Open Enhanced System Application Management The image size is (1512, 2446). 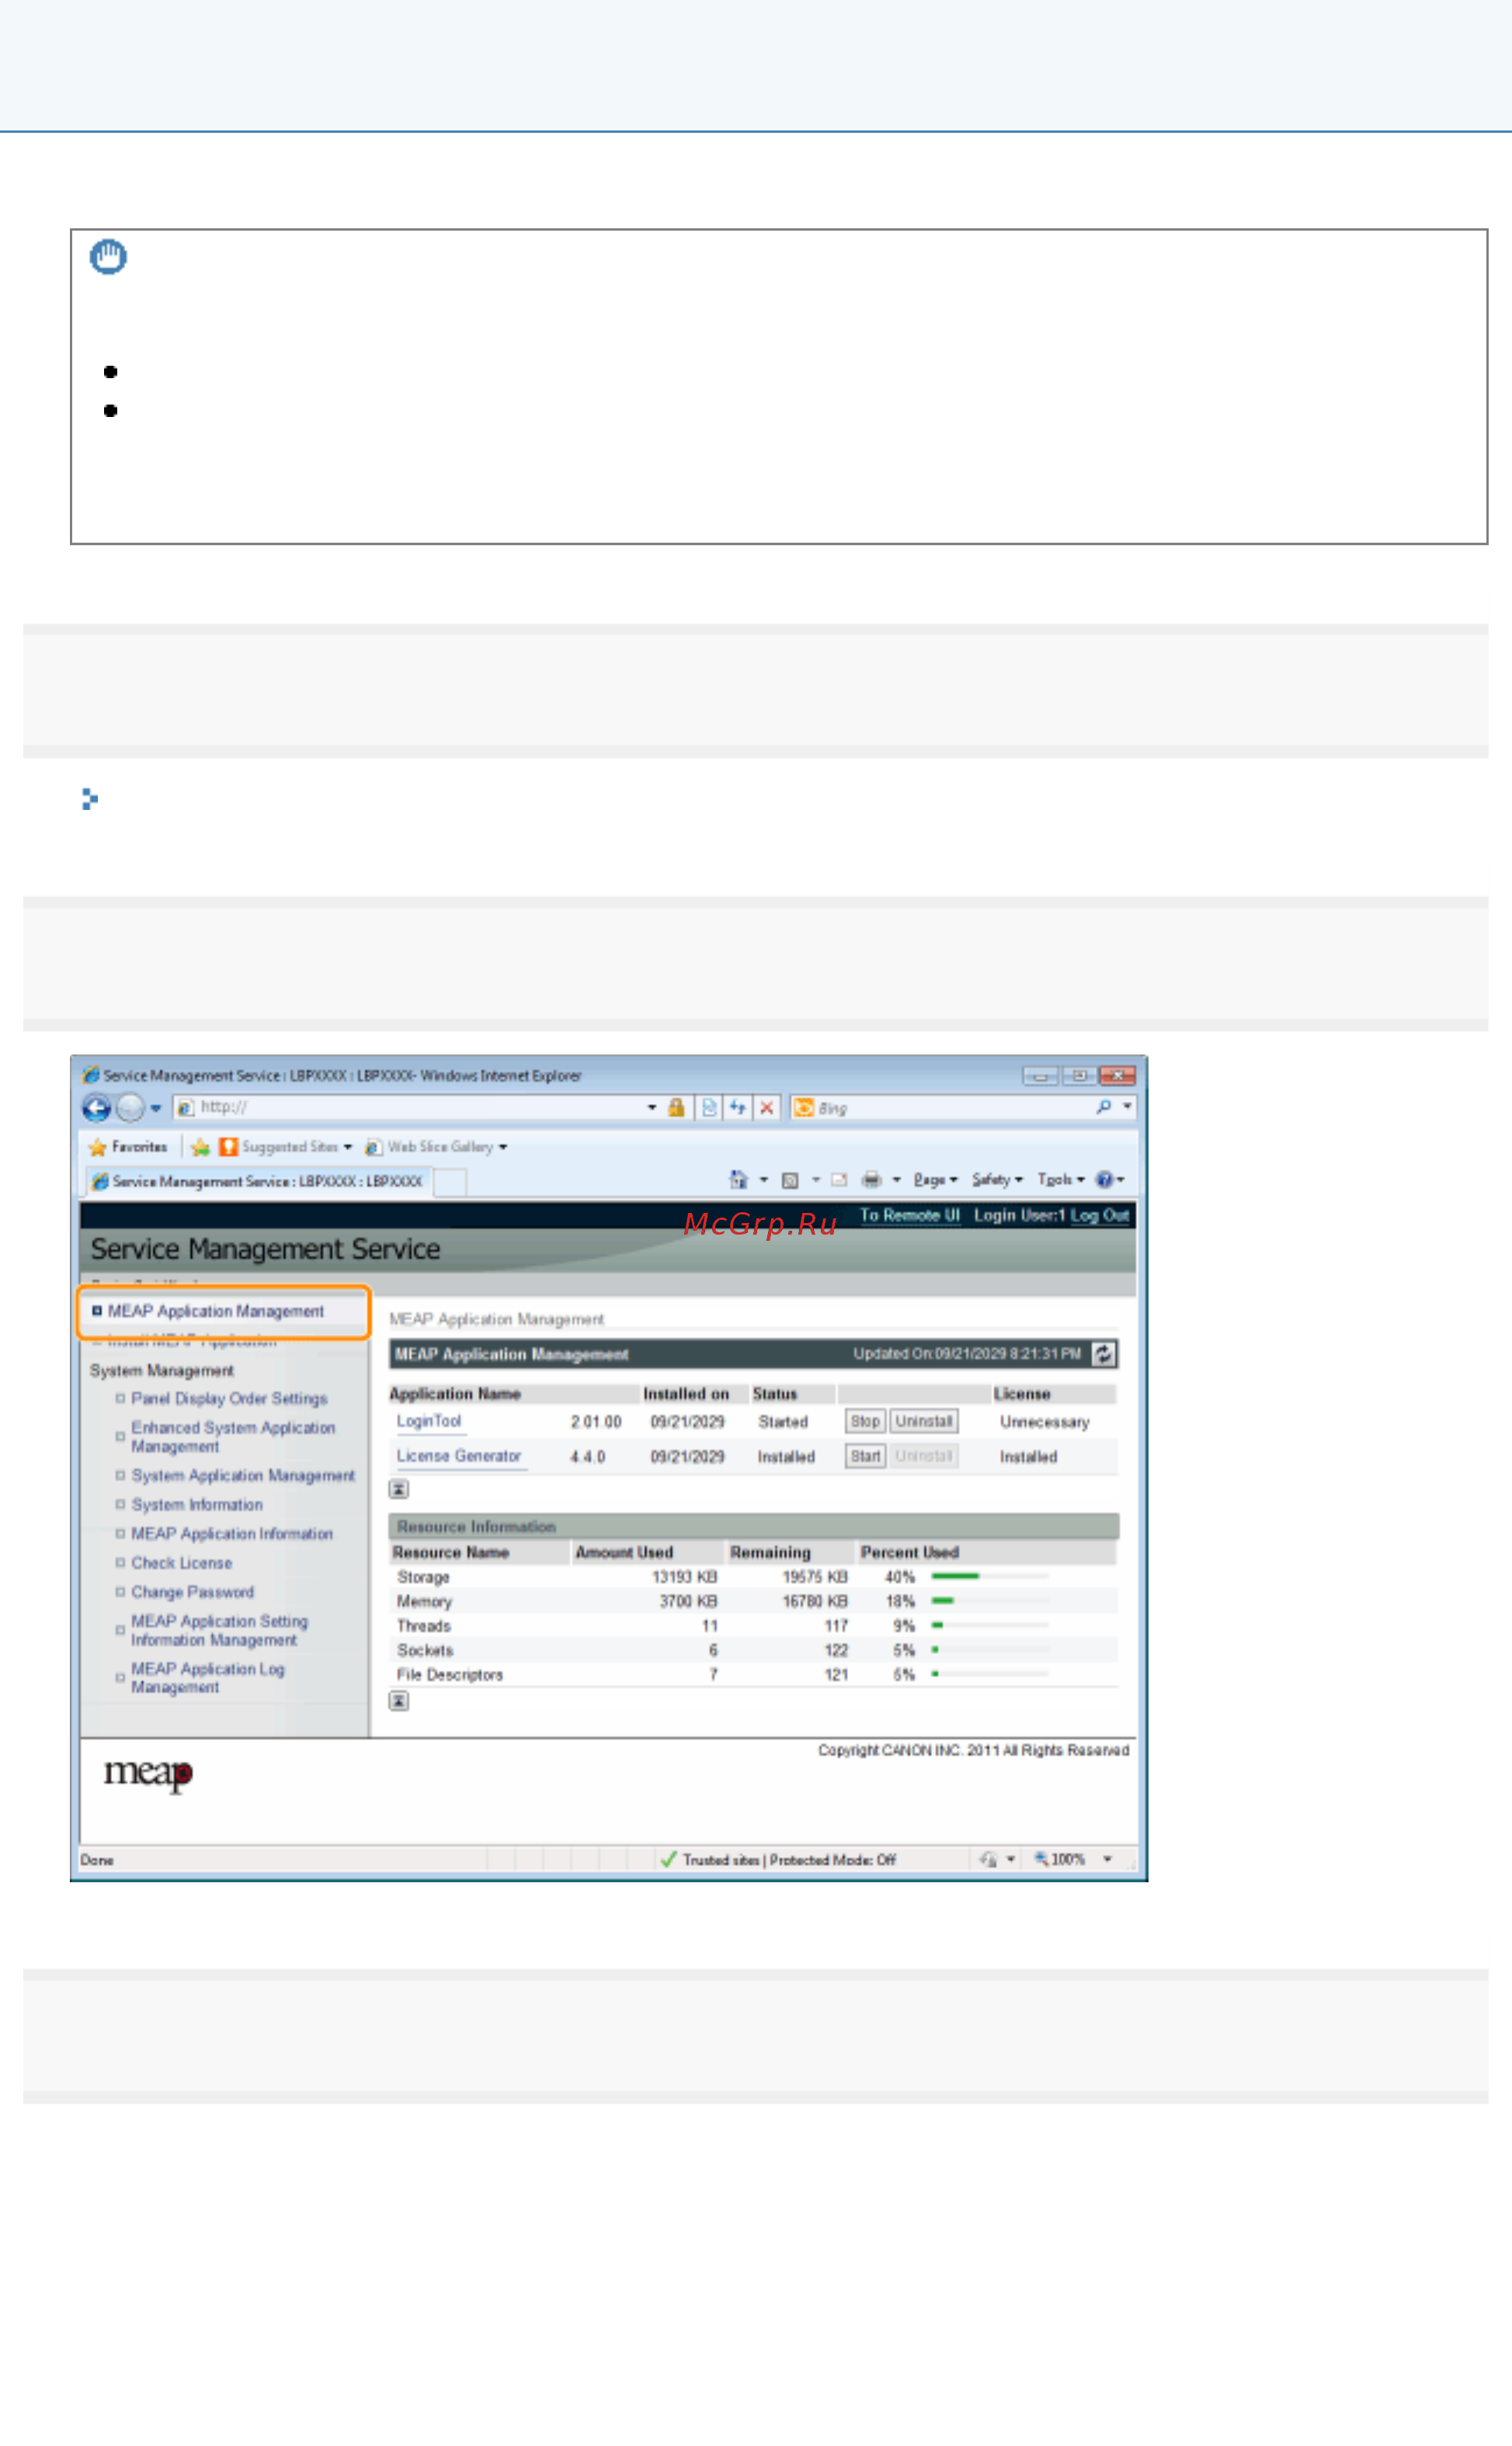tap(232, 1437)
